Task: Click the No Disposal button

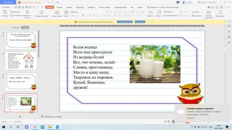Action: point(140,22)
